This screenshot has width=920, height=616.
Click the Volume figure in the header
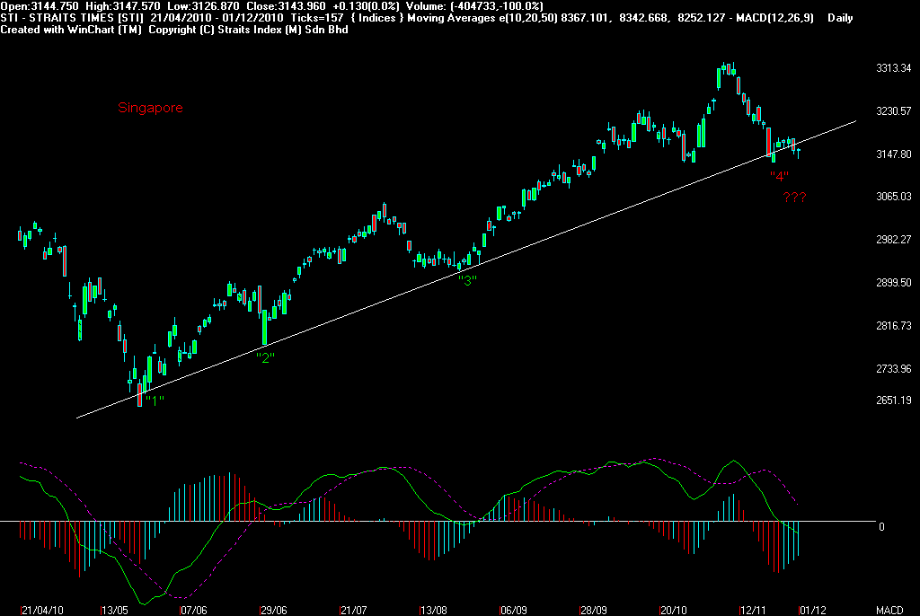(x=474, y=6)
